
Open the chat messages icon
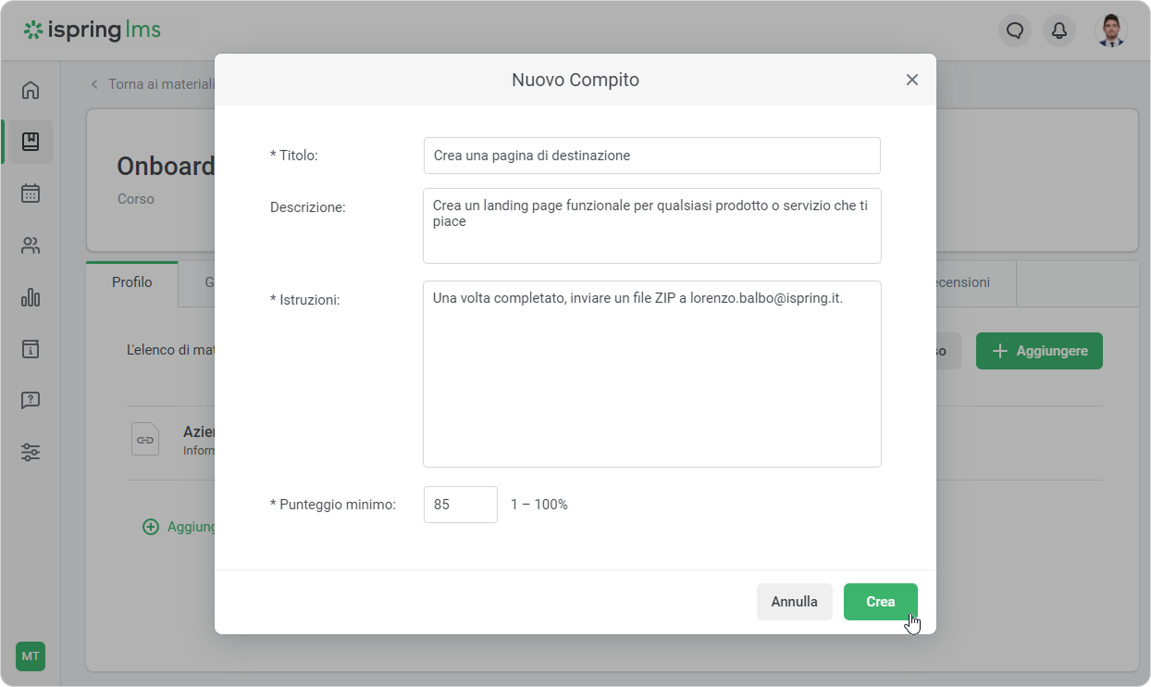(1015, 31)
